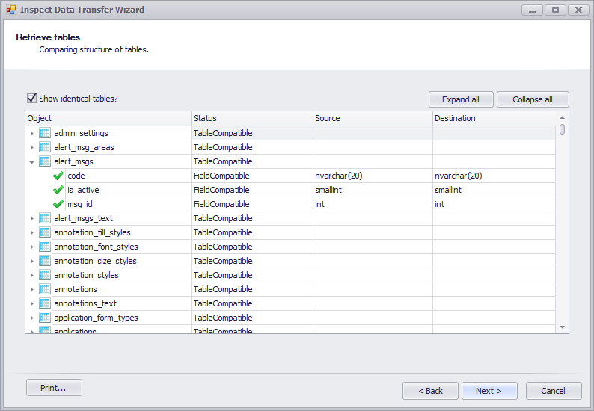594x411 pixels.
Task: Click the scrollbar down arrow in table list
Action: pyautogui.click(x=562, y=327)
